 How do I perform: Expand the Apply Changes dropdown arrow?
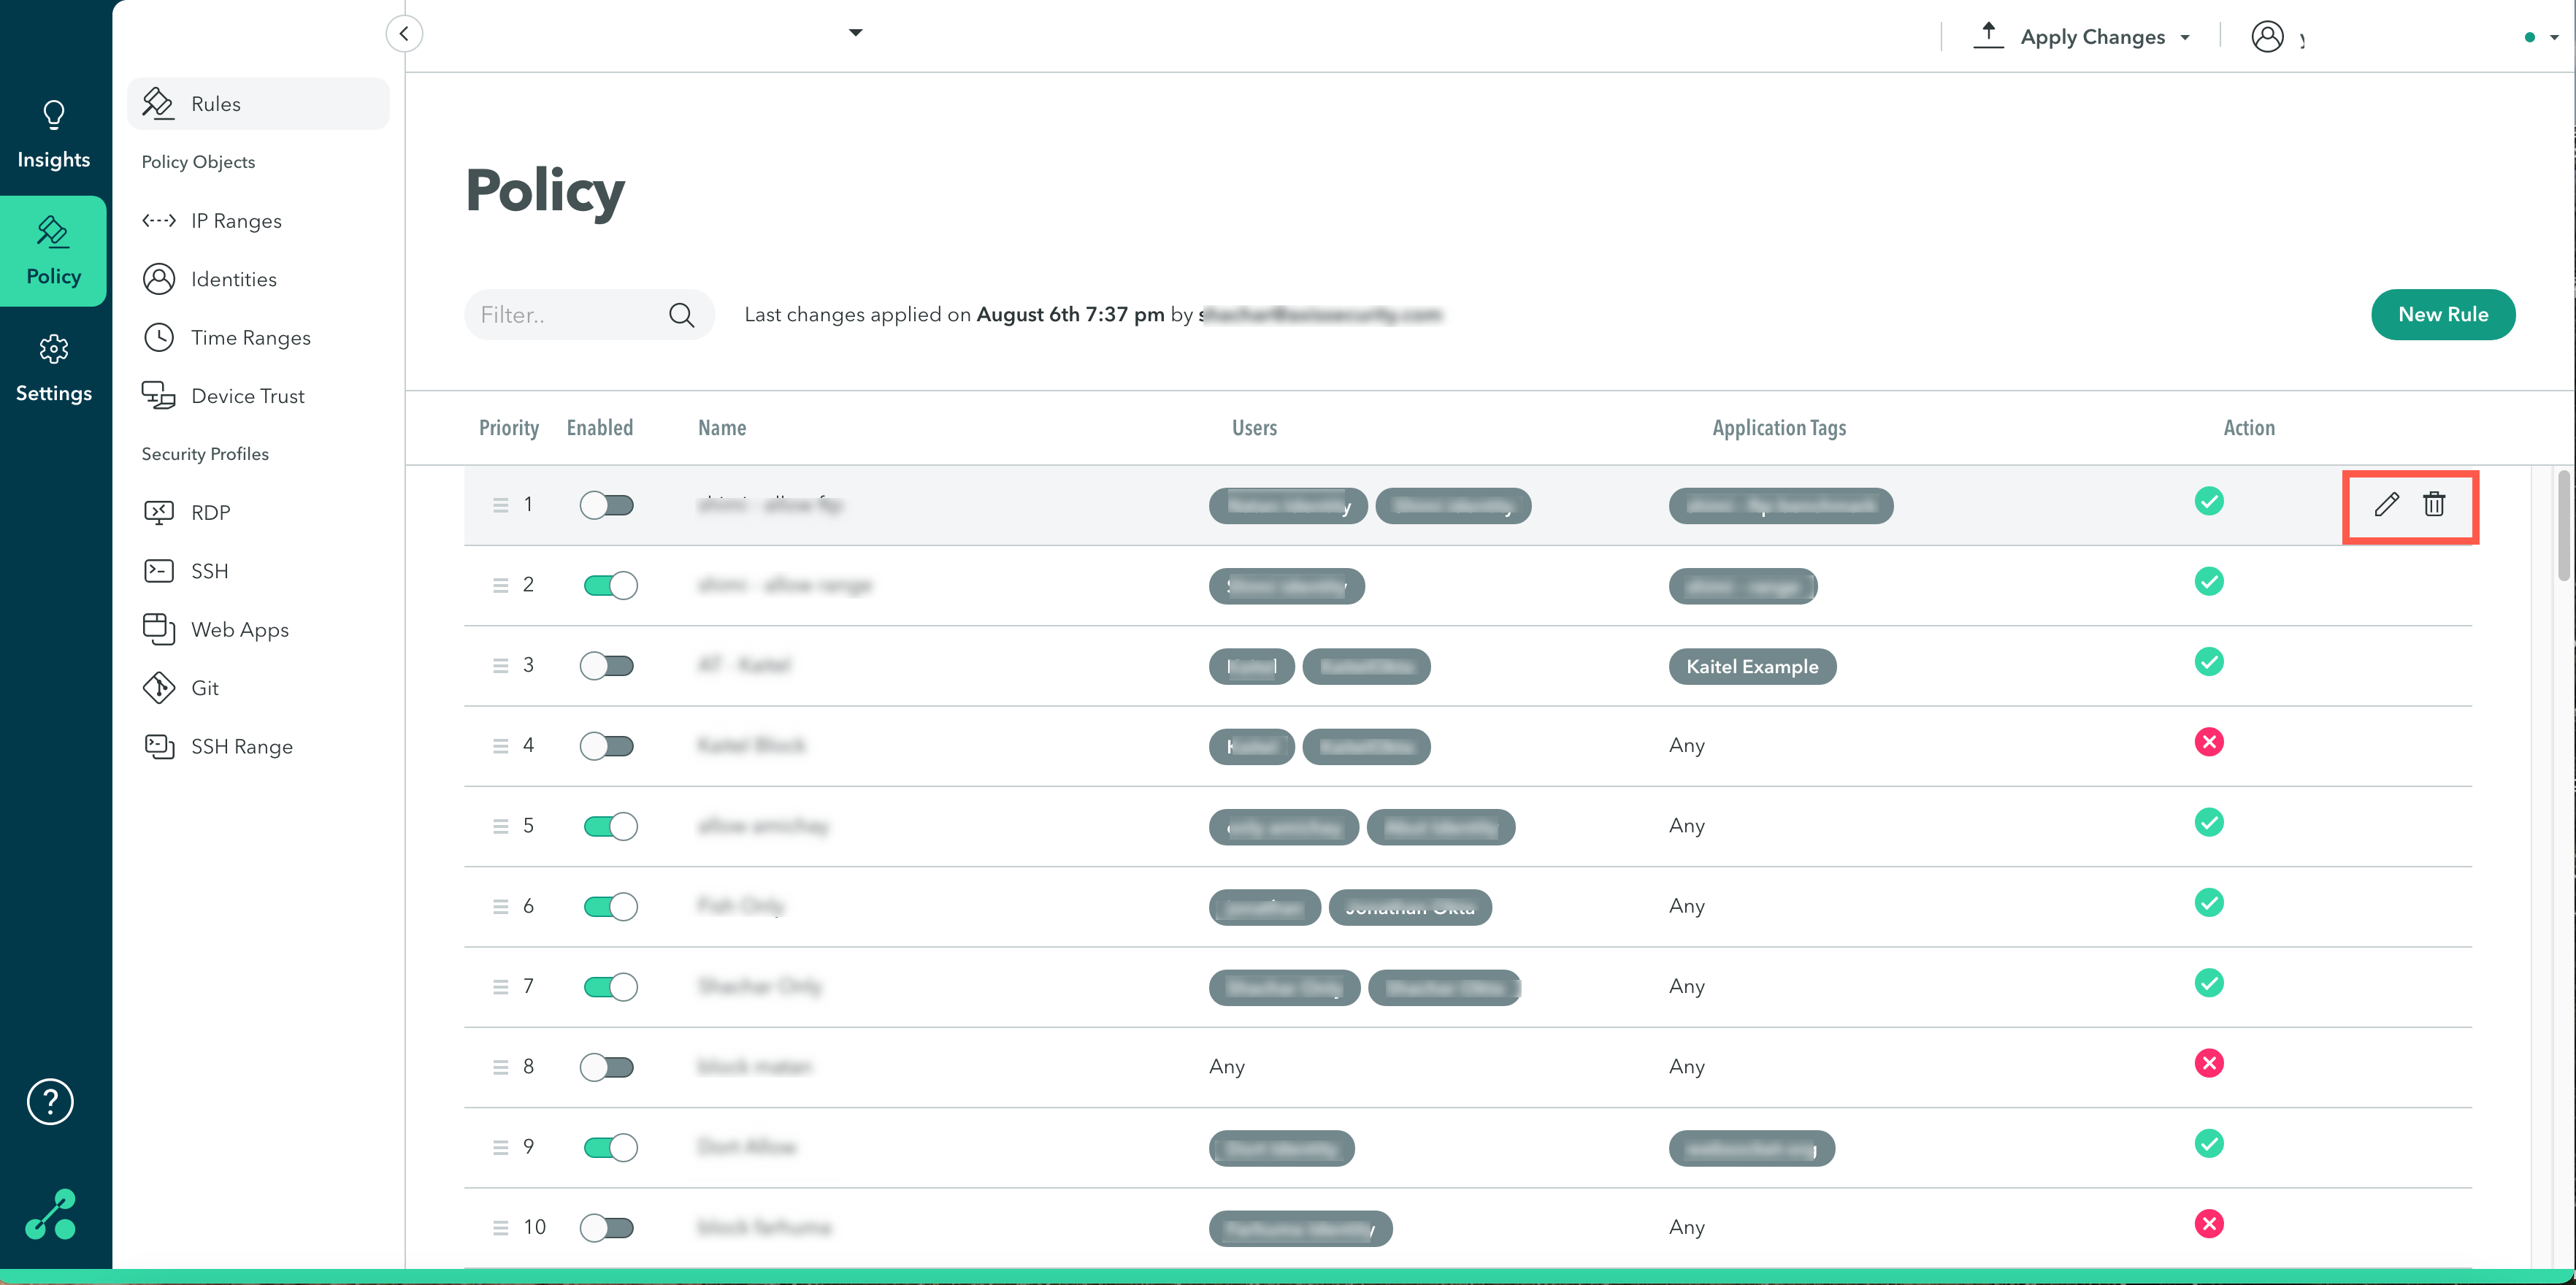coord(2185,38)
